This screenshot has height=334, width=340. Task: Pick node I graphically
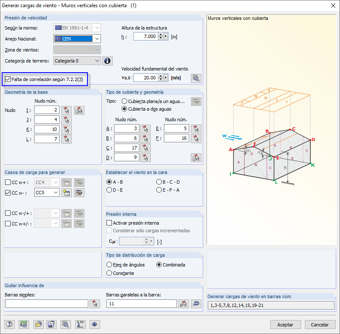pyautogui.click(x=66, y=110)
